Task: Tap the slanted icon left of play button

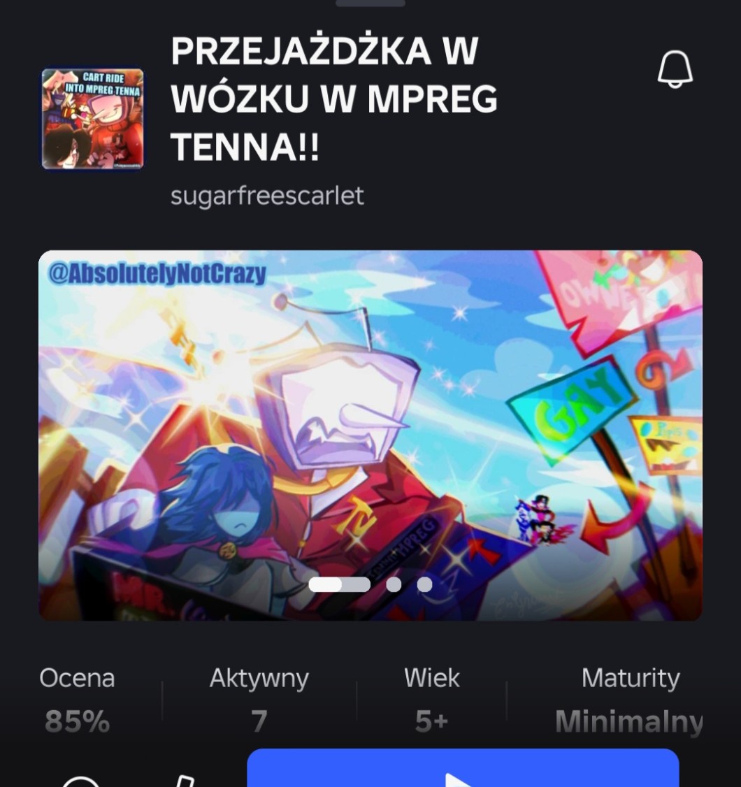Action: pos(185,781)
